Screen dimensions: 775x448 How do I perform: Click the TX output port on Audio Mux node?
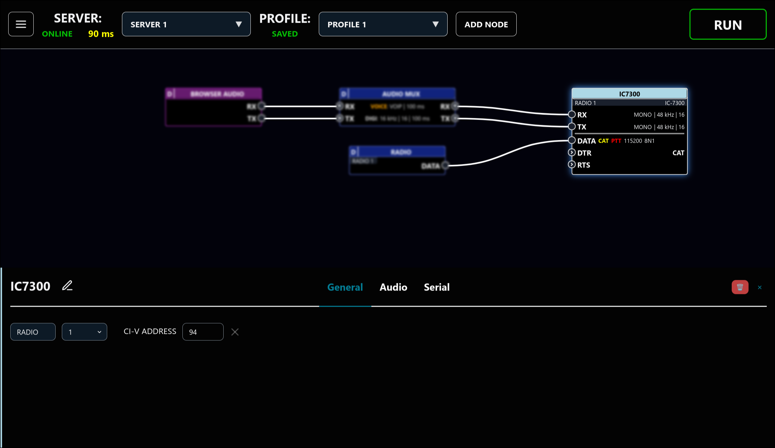455,119
